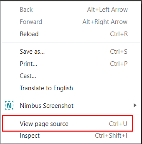The image size is (142, 144).
Task: Open the Nimbus Screenshot menu label
Action: (47, 106)
